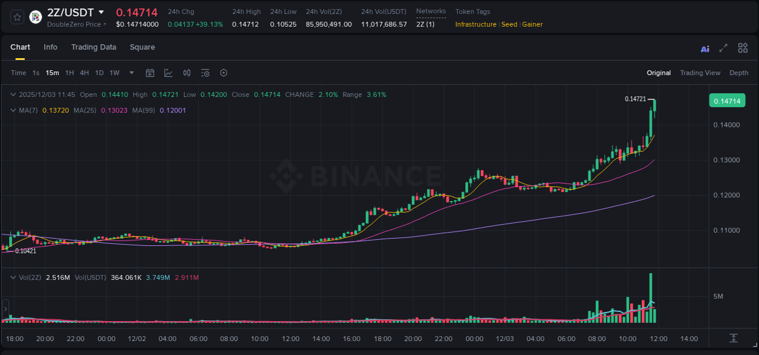Select the line chart style icon
The width and height of the screenshot is (759, 355).
point(168,73)
